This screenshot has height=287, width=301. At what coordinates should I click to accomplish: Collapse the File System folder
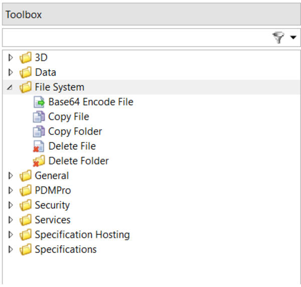coord(10,87)
